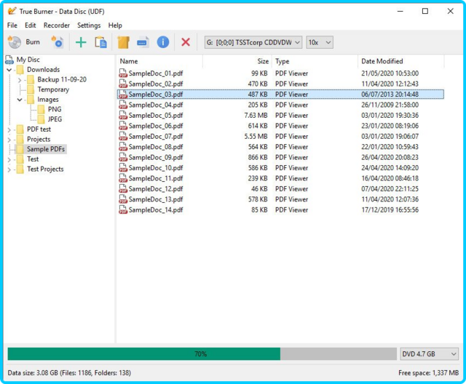The height and width of the screenshot is (384, 466).
Task: Open the Settings menu
Action: click(x=89, y=25)
